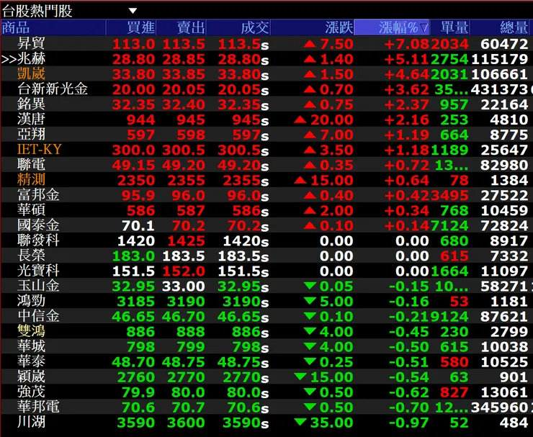The width and height of the screenshot is (533, 437).
Task: Sort by the 買進 column header
Action: [x=131, y=27]
